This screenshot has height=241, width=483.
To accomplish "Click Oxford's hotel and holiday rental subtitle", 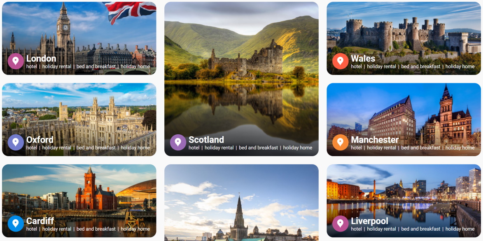I will coord(88,147).
